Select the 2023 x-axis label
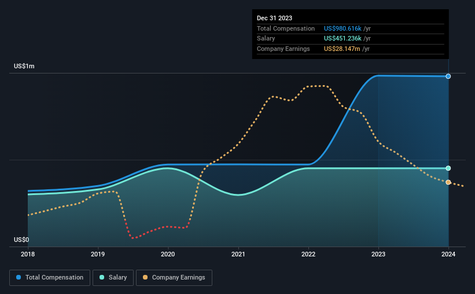Image resolution: width=475 pixels, height=294 pixels. (378, 254)
